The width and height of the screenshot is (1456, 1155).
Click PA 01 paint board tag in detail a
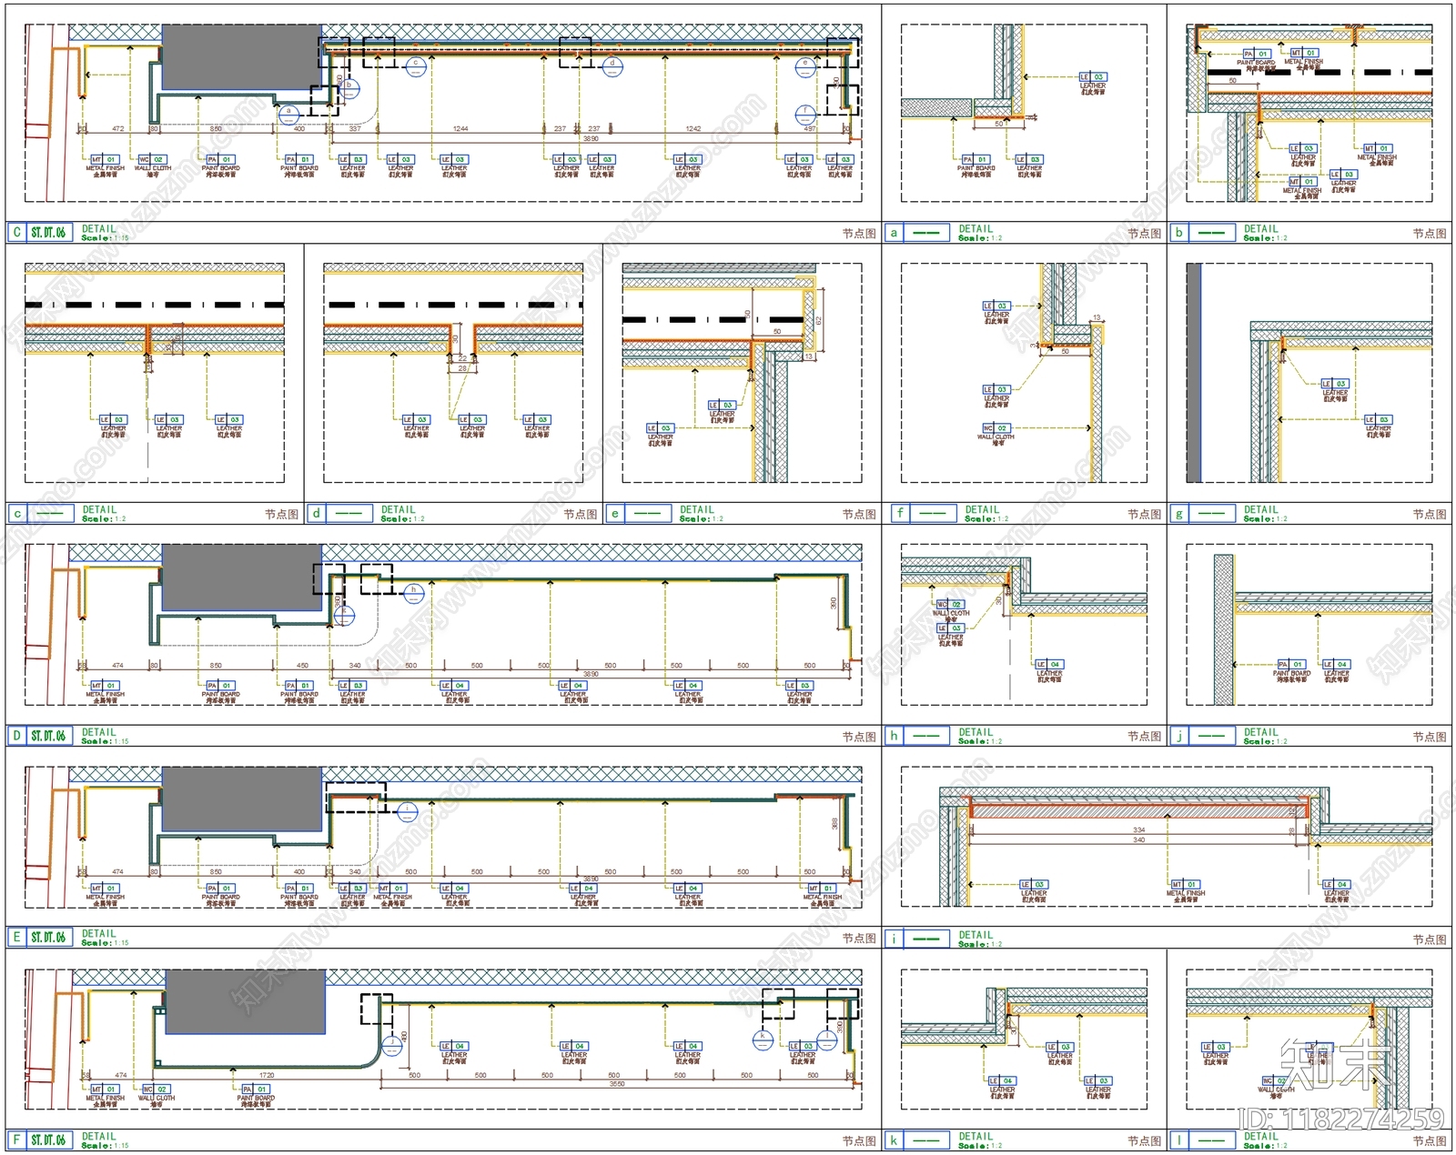tap(976, 159)
